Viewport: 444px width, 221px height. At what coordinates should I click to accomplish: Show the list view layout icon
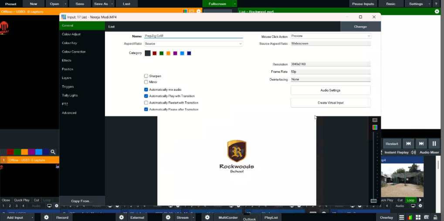402,218
